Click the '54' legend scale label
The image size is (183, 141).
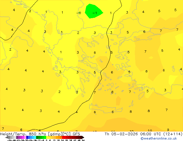pyautogui.click(x=83, y=140)
